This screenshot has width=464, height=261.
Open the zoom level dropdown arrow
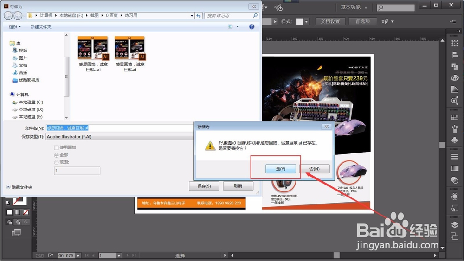click(78, 255)
